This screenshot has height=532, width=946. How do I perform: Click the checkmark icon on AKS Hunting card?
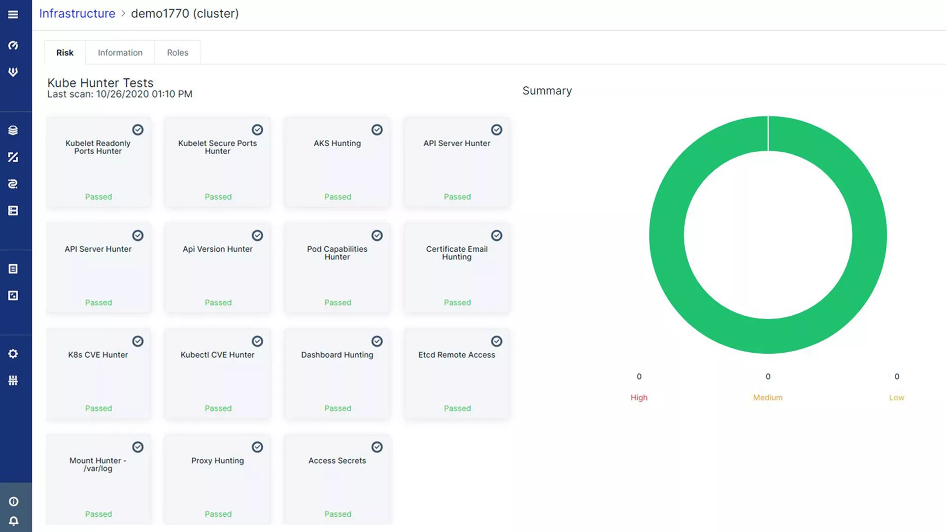coord(376,129)
